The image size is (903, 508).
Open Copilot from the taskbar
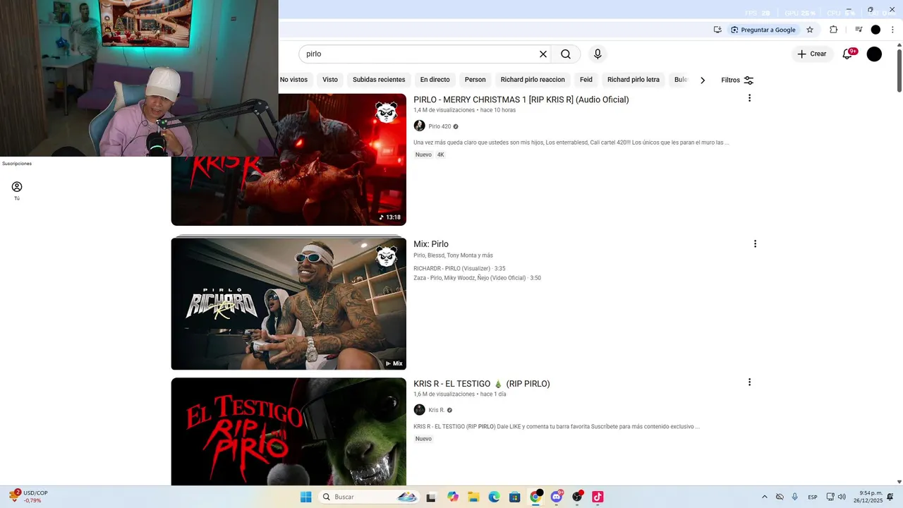453,497
